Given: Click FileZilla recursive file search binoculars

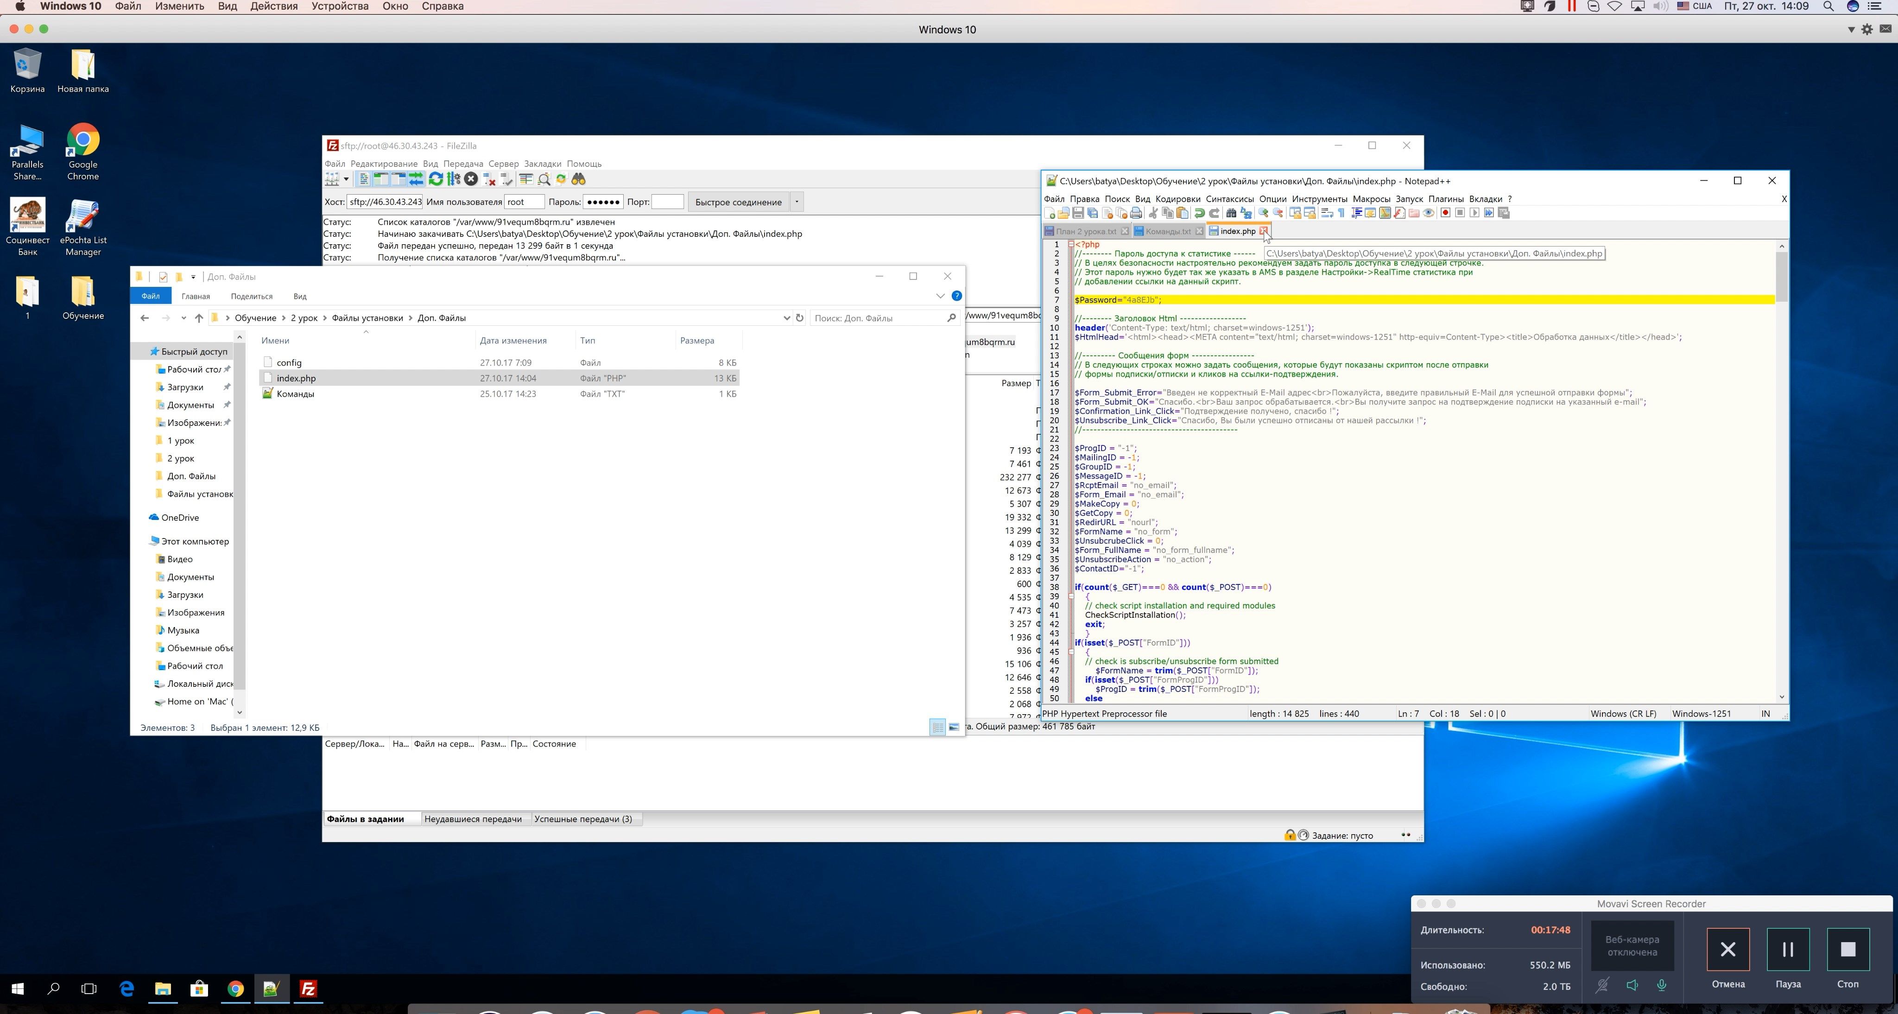Looking at the screenshot, I should pyautogui.click(x=578, y=180).
